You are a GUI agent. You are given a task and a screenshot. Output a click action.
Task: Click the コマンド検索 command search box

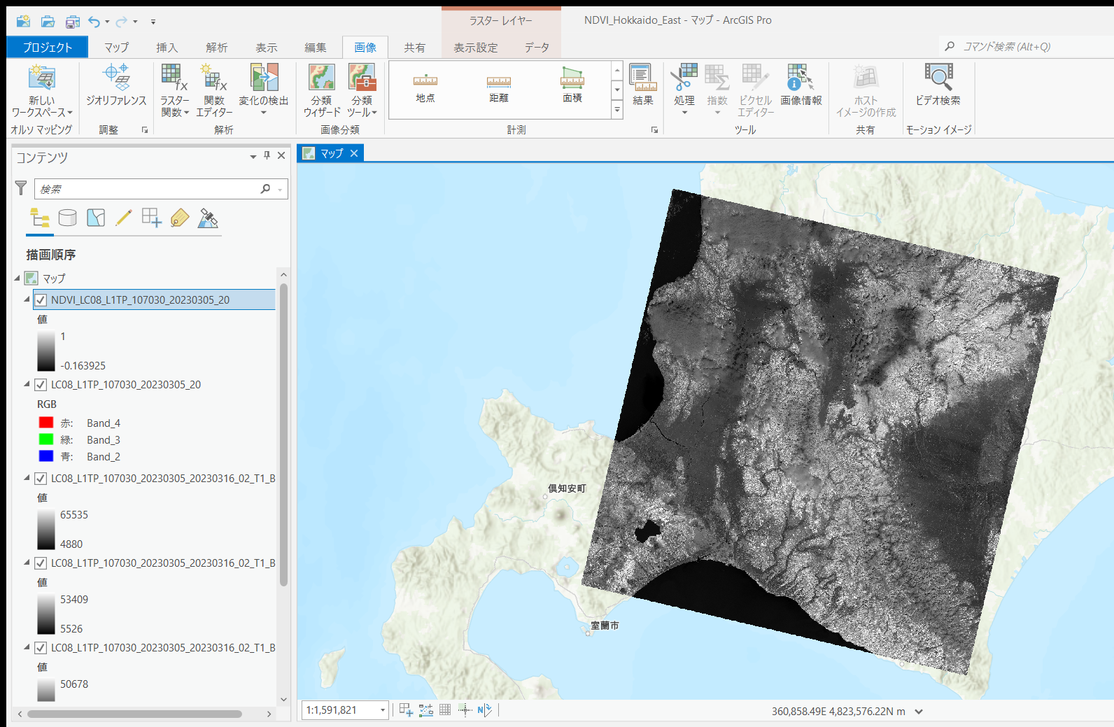click(x=1026, y=47)
